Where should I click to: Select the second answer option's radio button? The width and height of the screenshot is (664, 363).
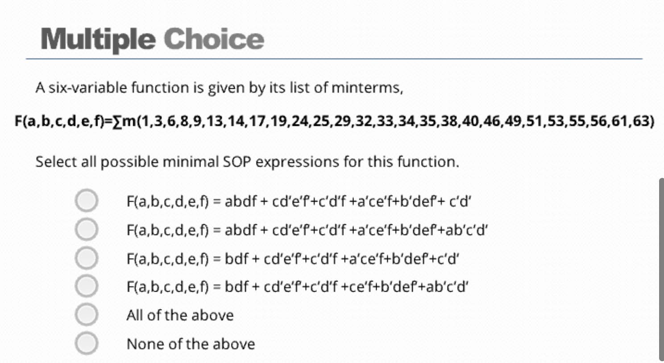[86, 230]
